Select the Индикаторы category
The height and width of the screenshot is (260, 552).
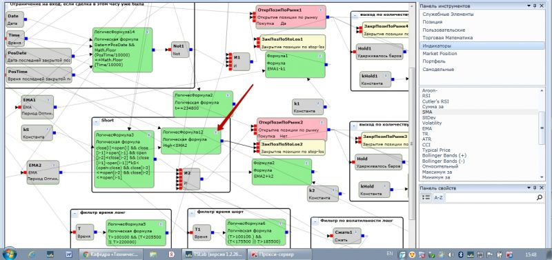(482, 46)
